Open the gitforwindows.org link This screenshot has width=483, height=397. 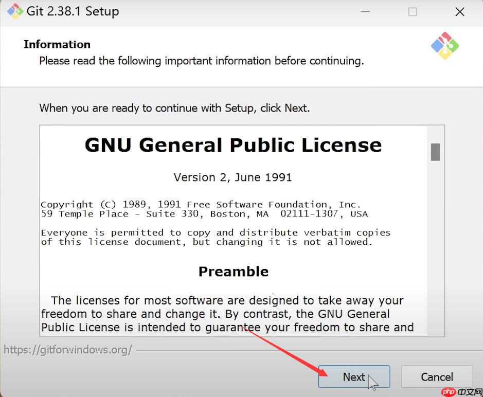click(x=68, y=350)
